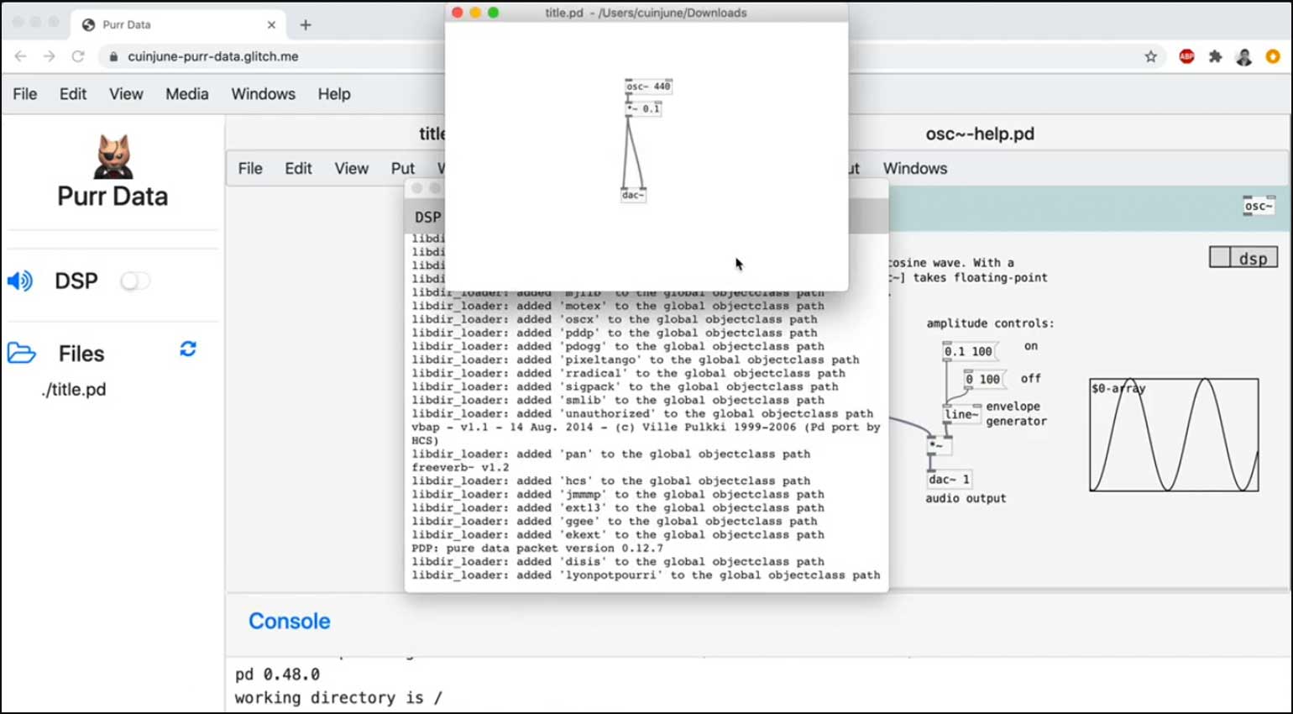The image size is (1293, 714).
Task: Open the top-level View menu
Action: point(126,94)
